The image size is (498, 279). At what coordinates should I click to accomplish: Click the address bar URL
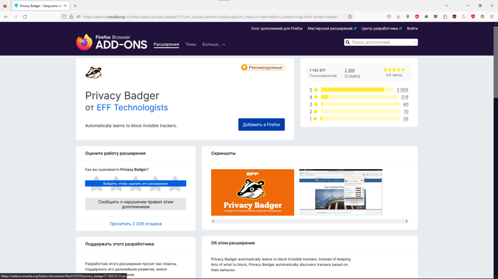(210, 17)
